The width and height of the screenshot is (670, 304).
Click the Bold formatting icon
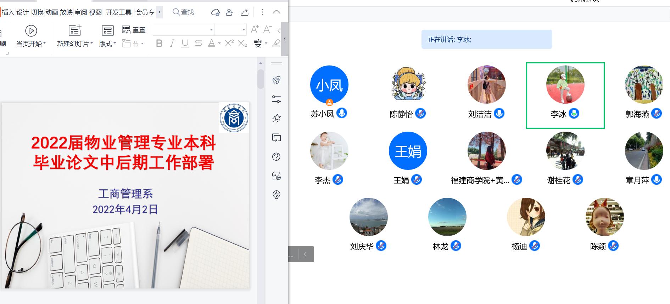pos(159,43)
